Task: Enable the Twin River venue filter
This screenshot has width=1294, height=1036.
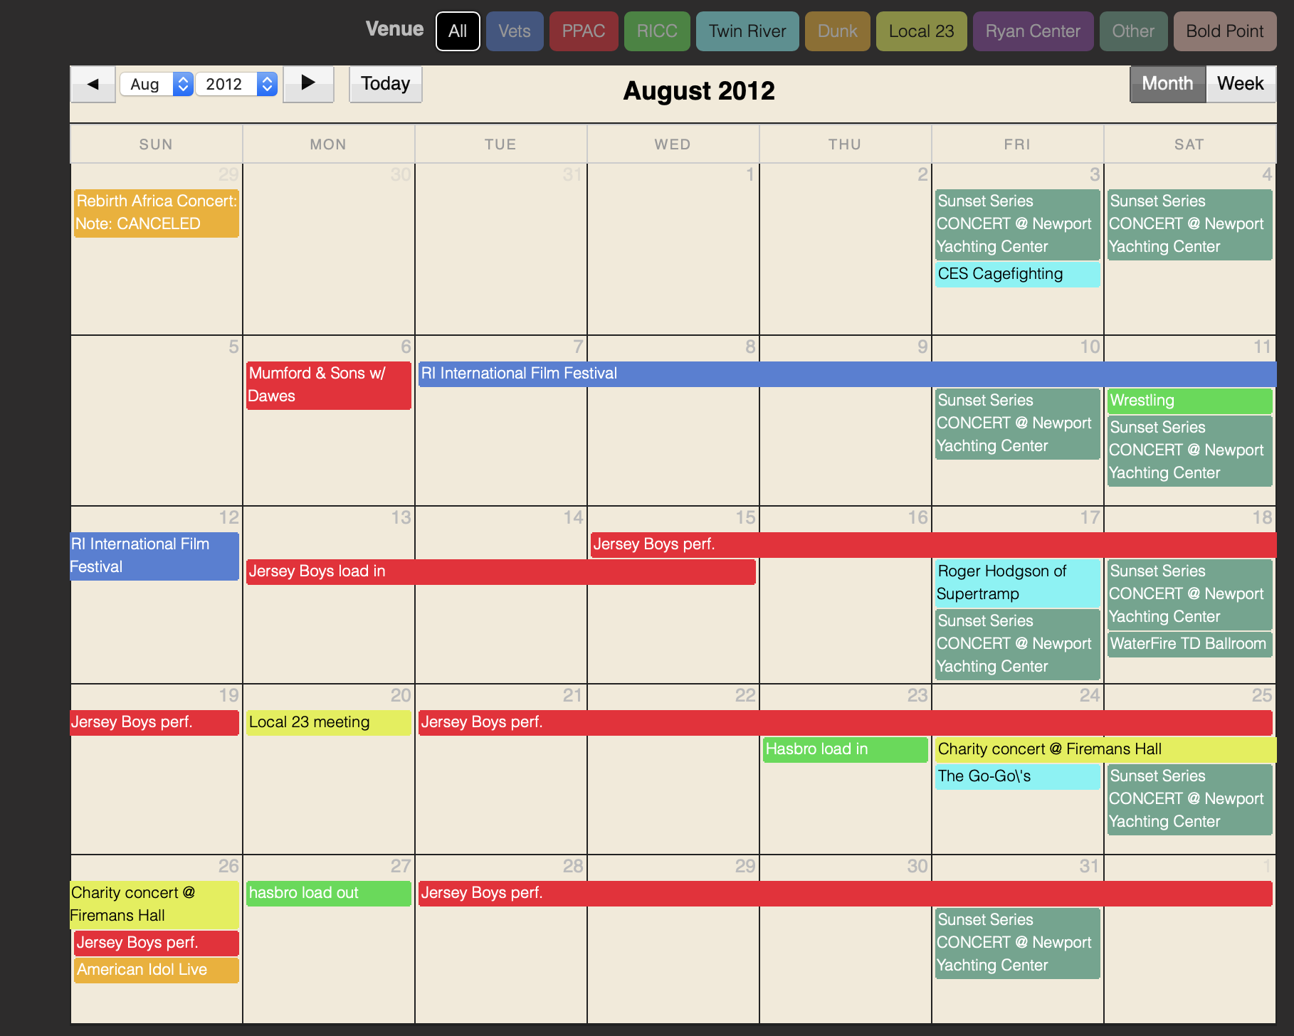Action: click(x=747, y=31)
